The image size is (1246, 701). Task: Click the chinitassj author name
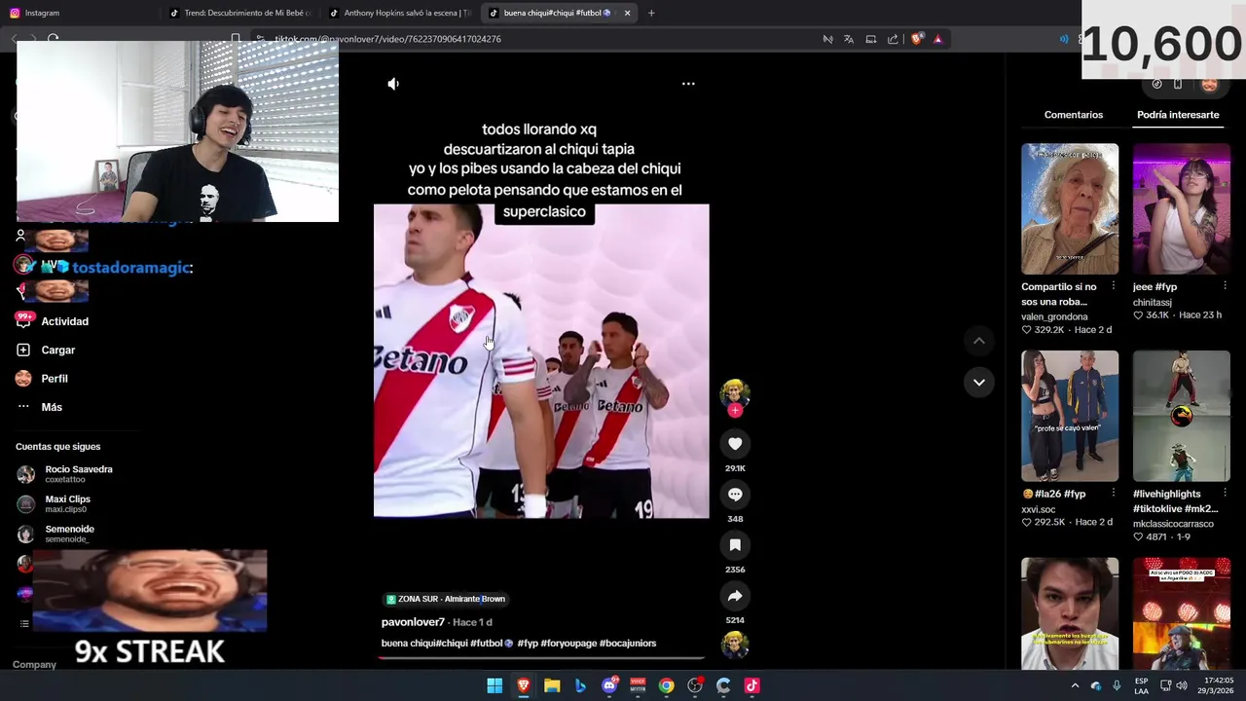[1152, 303]
